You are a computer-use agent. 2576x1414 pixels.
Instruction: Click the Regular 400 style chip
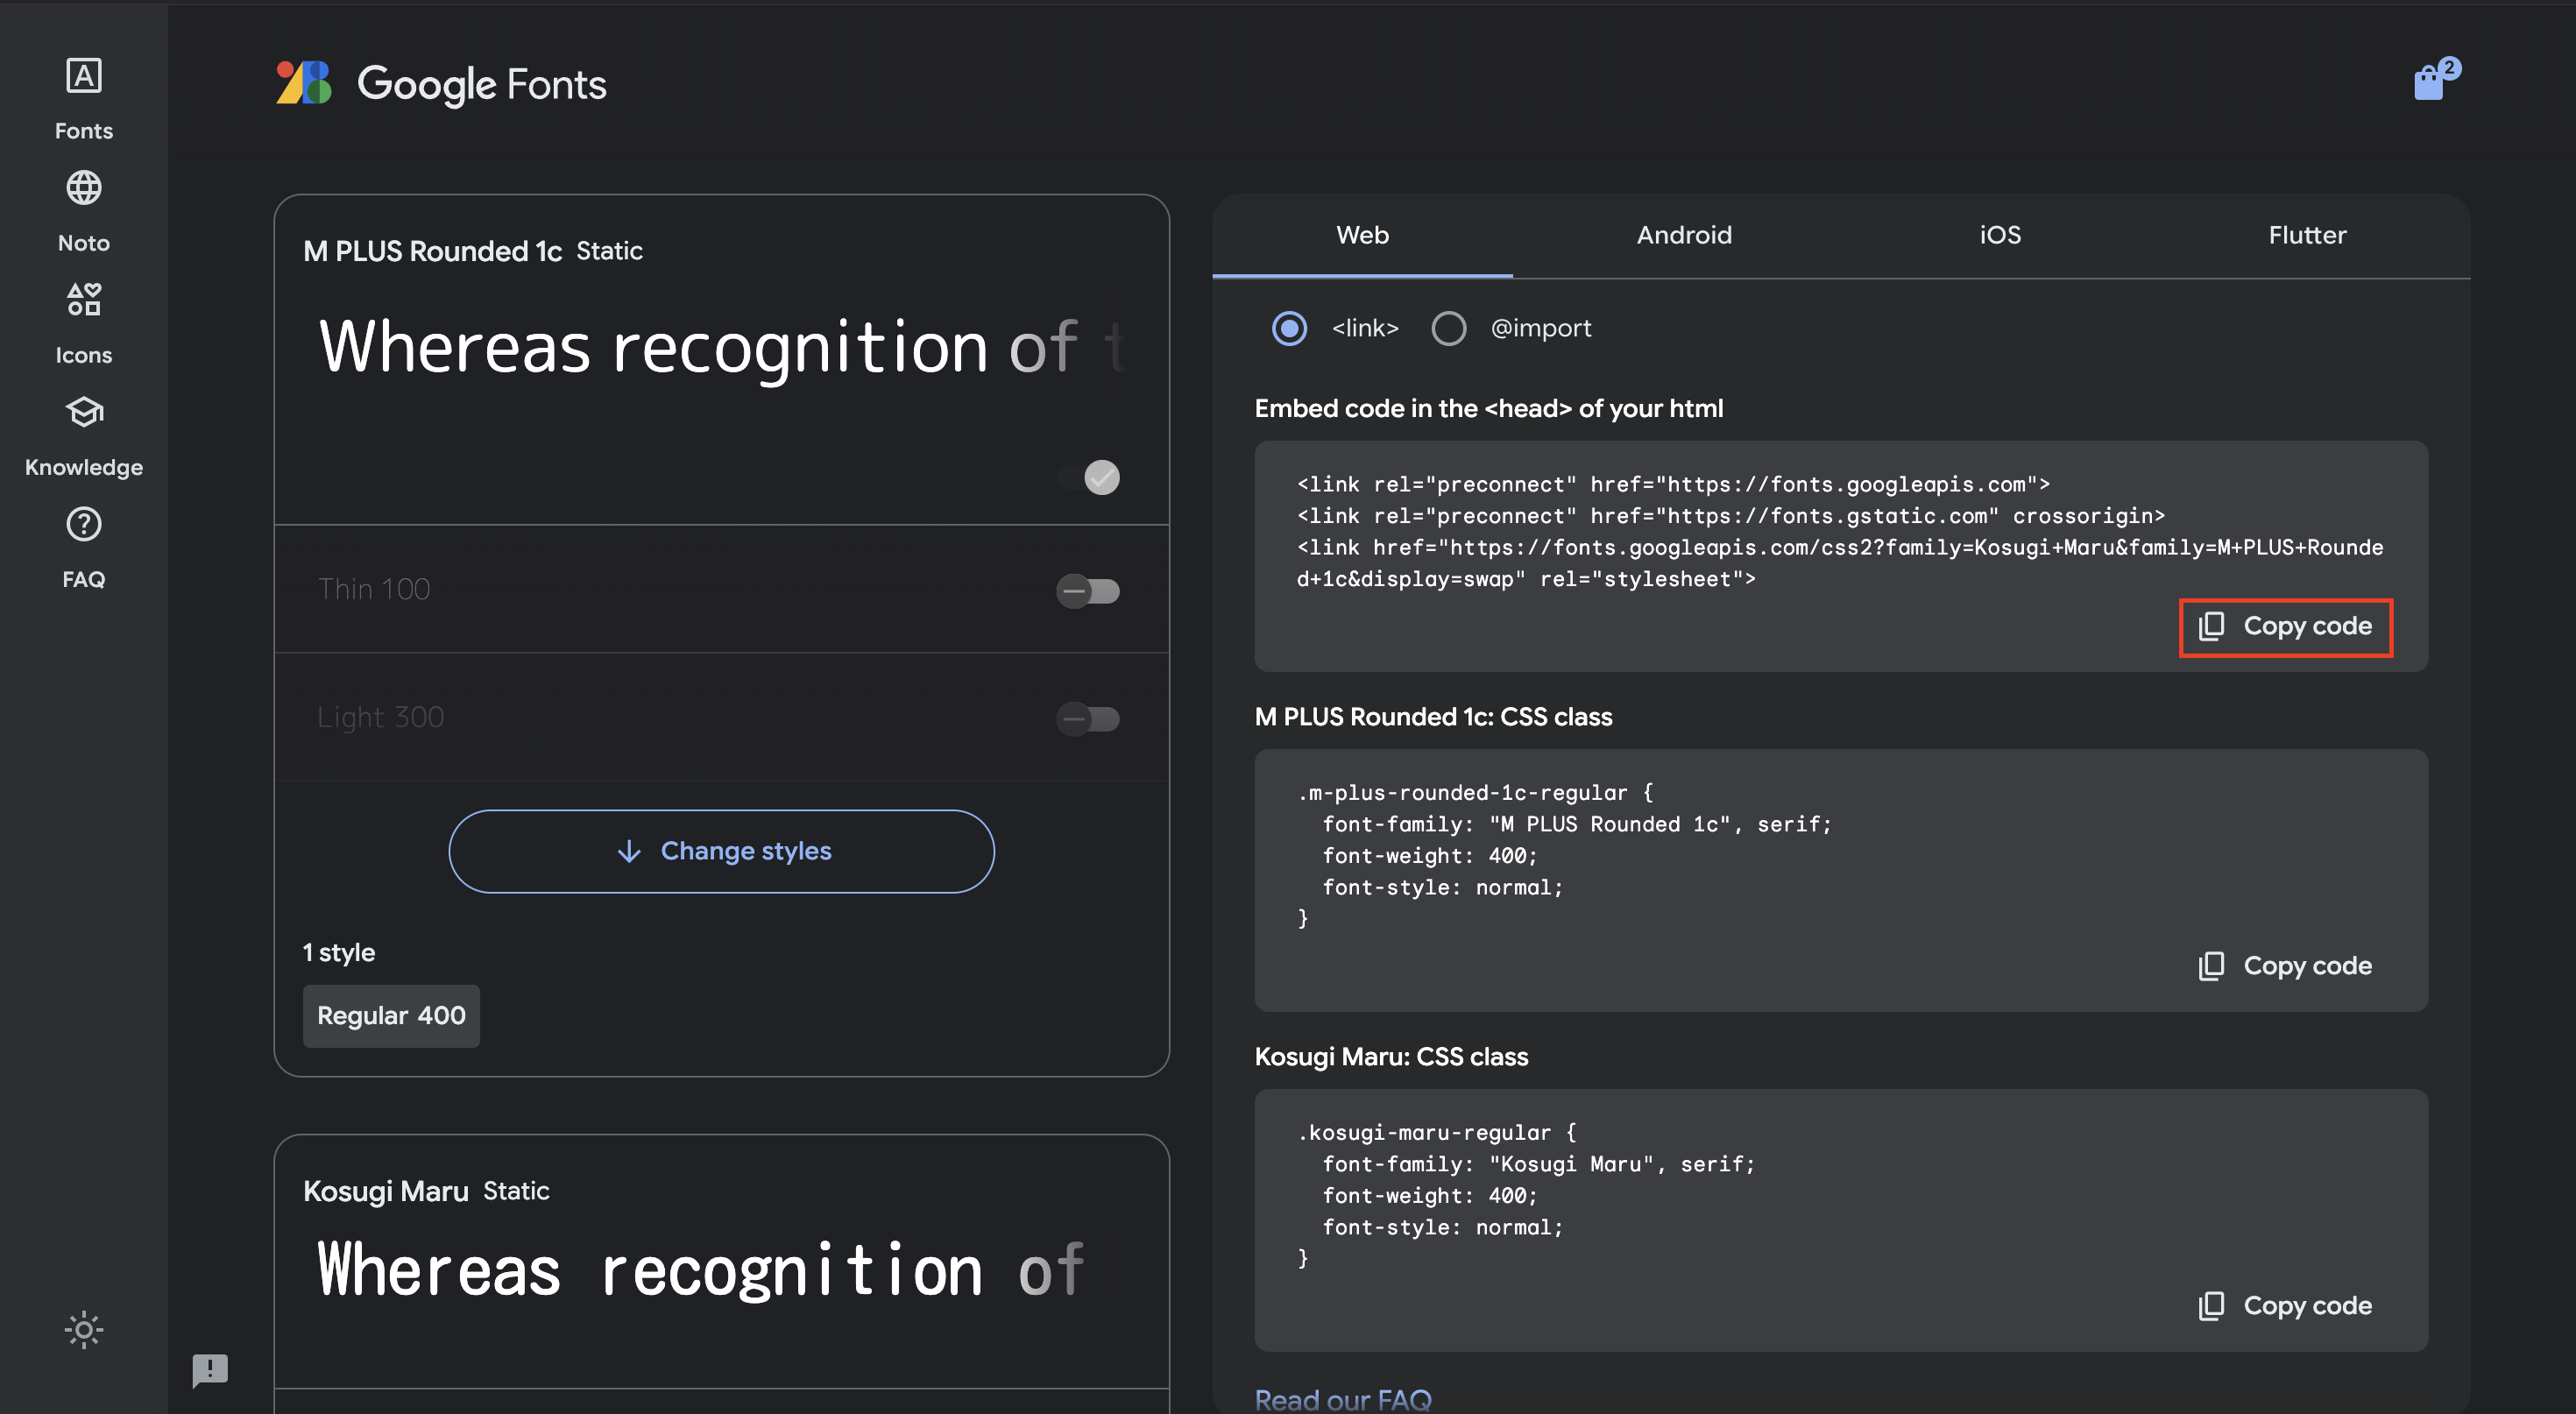point(391,1016)
